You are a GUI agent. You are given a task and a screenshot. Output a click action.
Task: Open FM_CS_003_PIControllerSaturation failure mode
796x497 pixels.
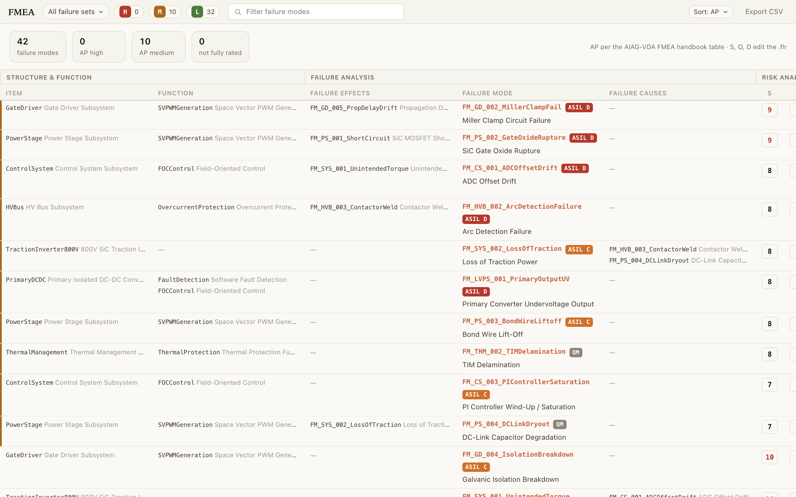[x=526, y=382]
